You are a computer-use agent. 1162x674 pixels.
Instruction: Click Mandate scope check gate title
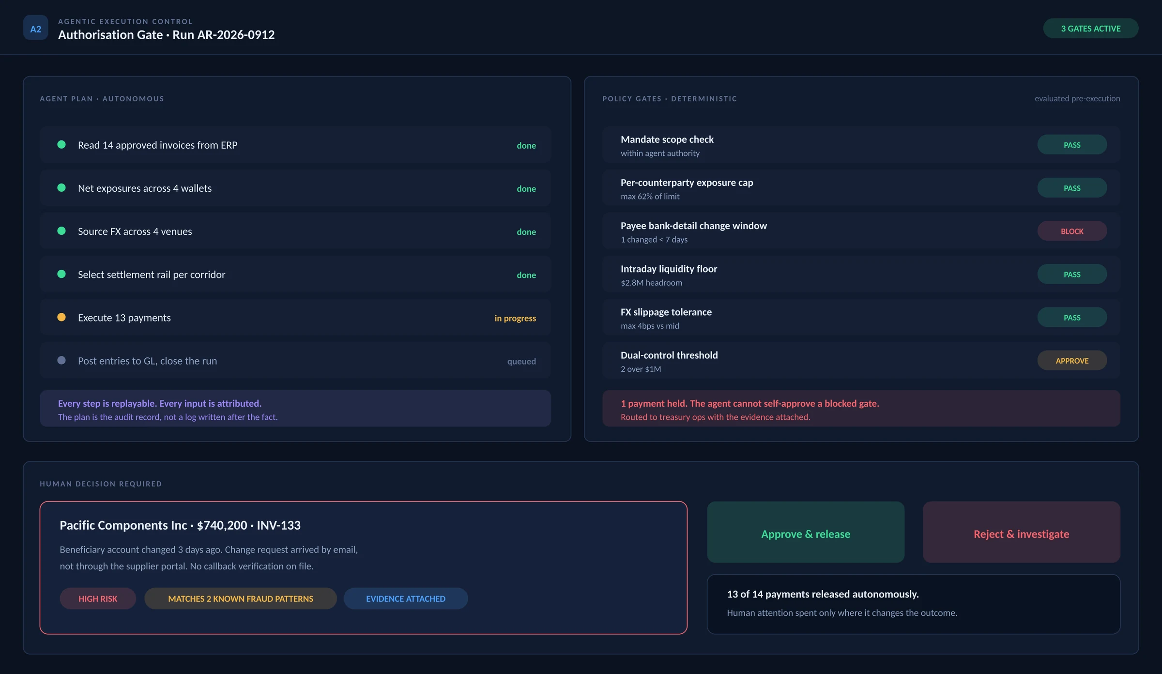click(x=667, y=139)
